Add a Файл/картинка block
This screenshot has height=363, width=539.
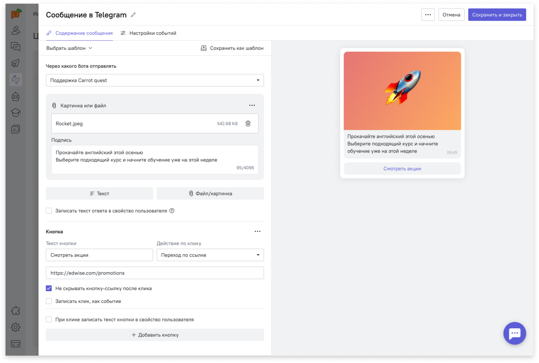[x=210, y=194]
